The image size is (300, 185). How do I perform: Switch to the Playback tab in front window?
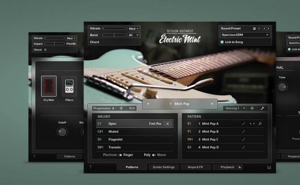point(228,167)
